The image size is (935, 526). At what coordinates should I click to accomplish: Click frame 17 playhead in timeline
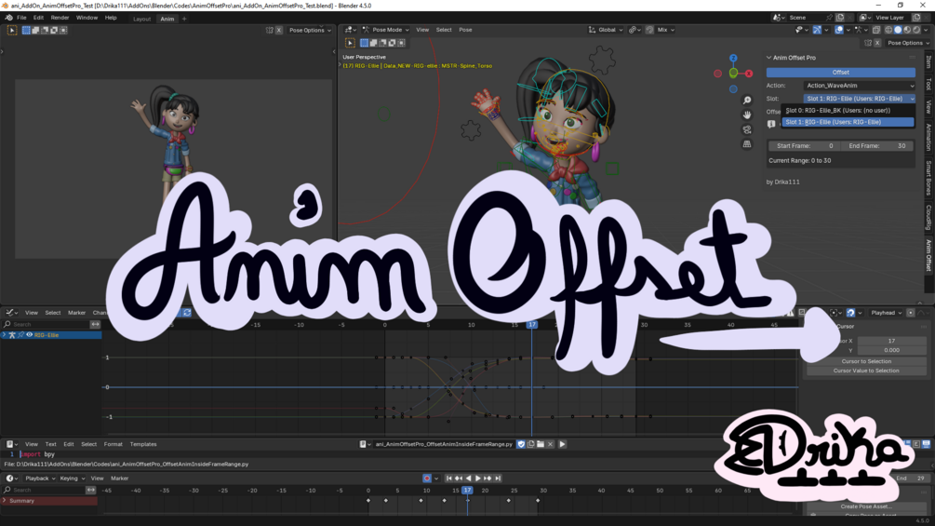(467, 491)
